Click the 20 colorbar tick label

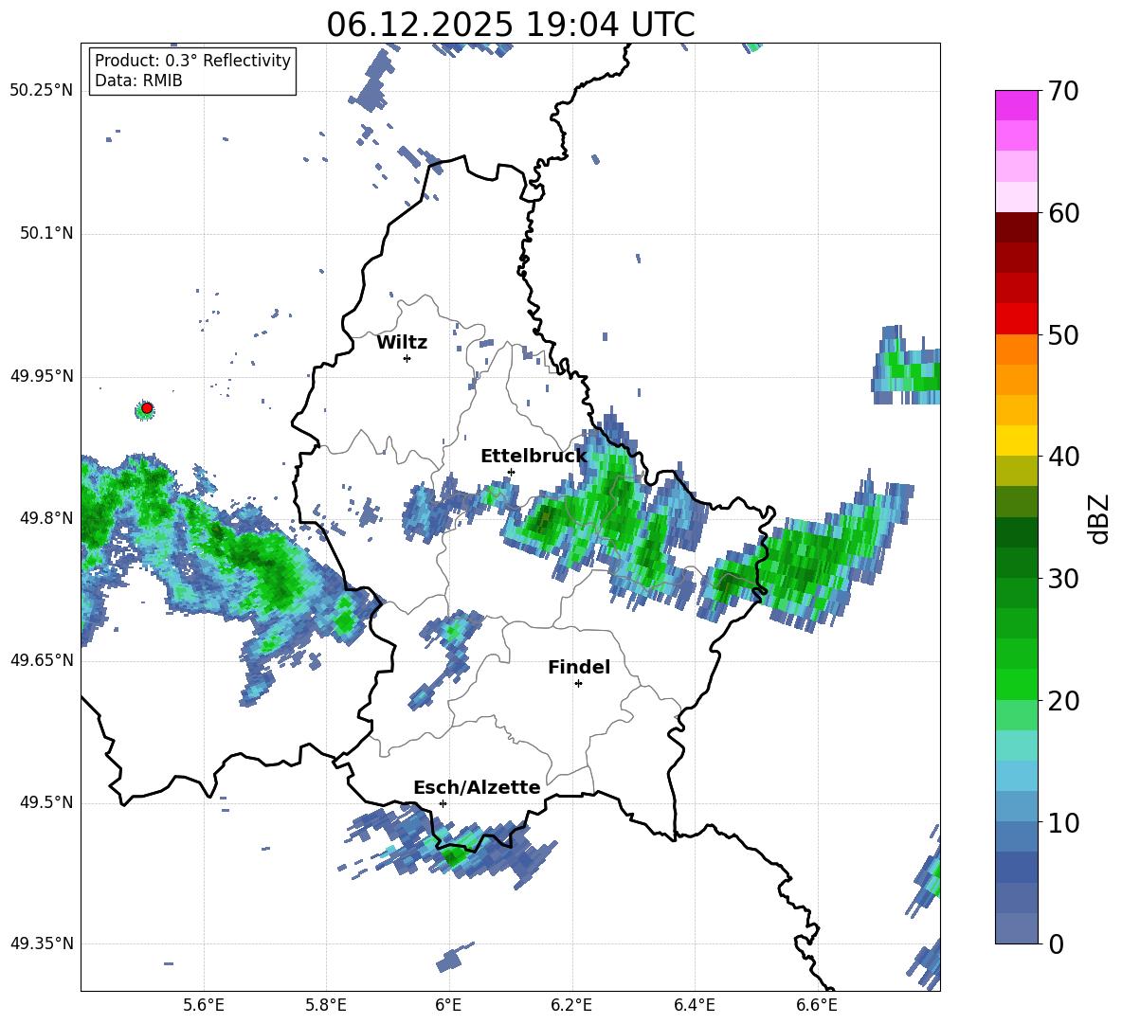[x=1064, y=702]
